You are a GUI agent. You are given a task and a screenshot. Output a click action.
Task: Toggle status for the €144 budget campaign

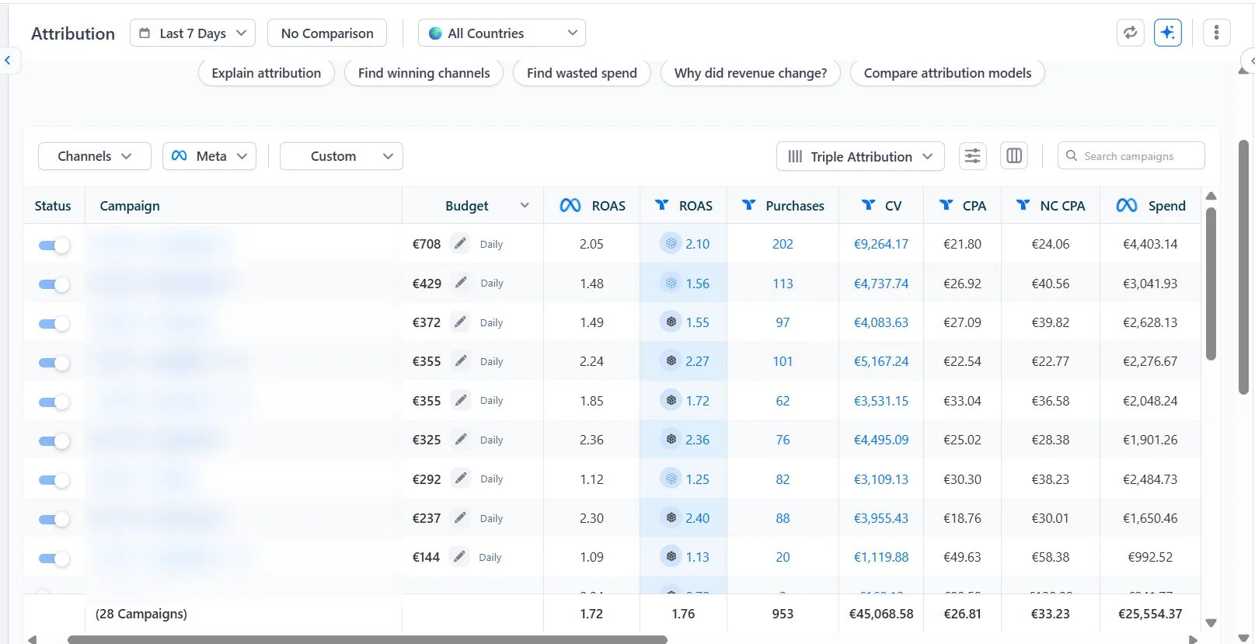(54, 558)
